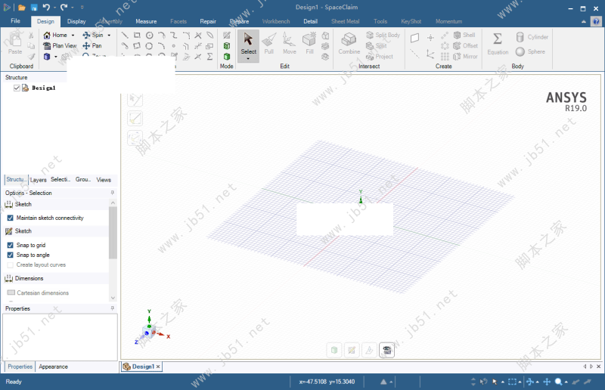Open graphics style cube dropdown arrow
The height and width of the screenshot is (390, 605).
55,57
